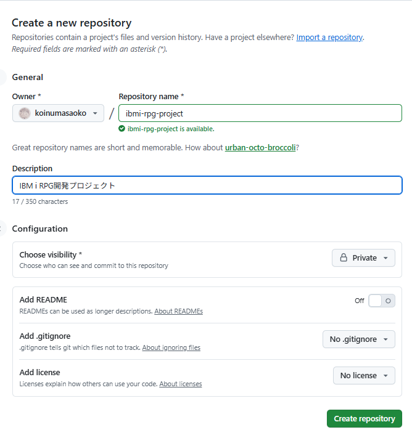Open the About licenses link
This screenshot has width=412, height=438.
pos(180,384)
